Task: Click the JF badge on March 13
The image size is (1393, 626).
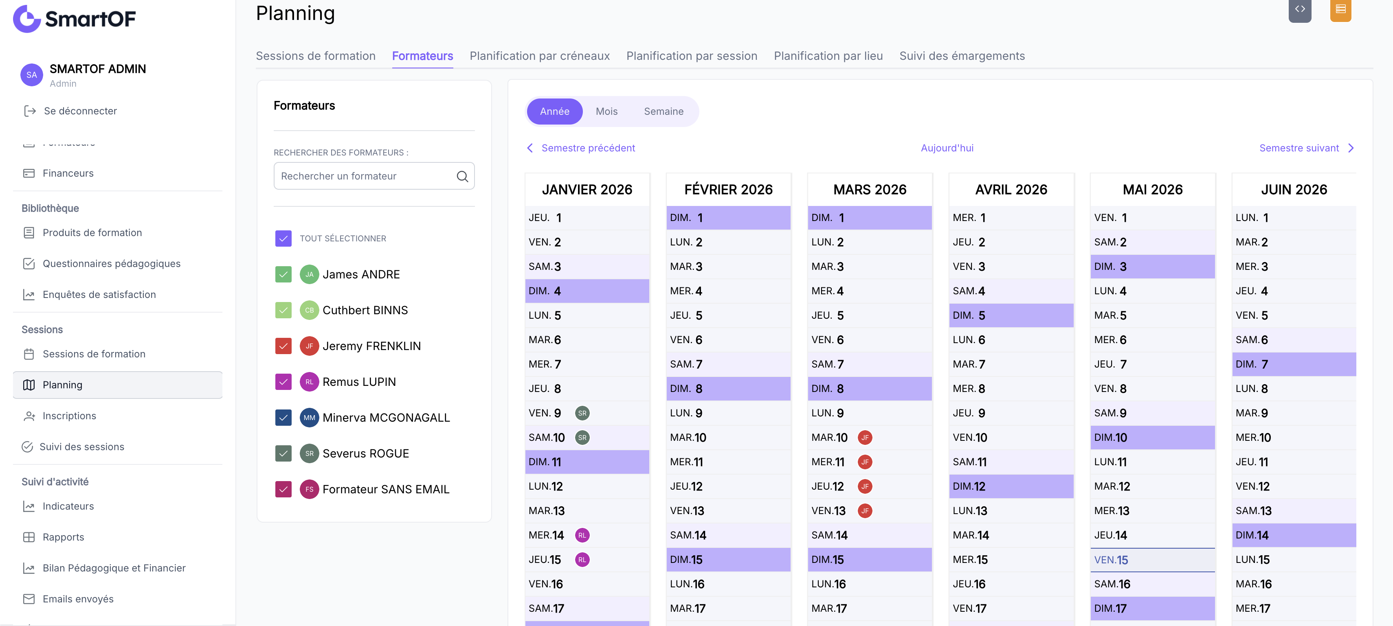Action: click(865, 511)
